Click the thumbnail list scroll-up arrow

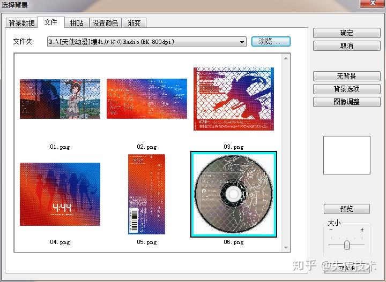(x=286, y=58)
